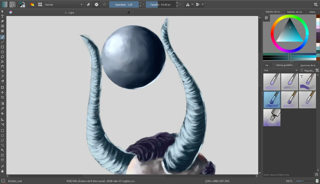The image size is (320, 184).
Task: Open horizontal mirror options arrow
Action: click(x=192, y=5)
